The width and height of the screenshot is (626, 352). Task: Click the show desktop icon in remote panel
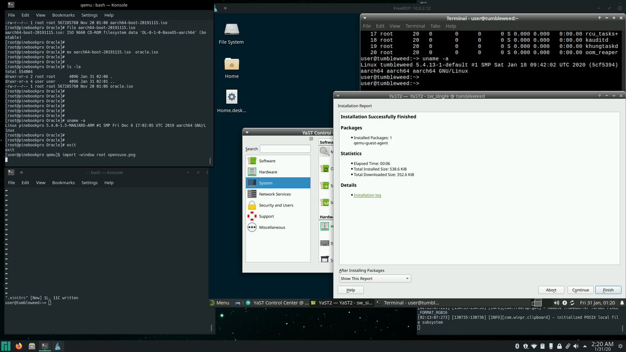238,302
